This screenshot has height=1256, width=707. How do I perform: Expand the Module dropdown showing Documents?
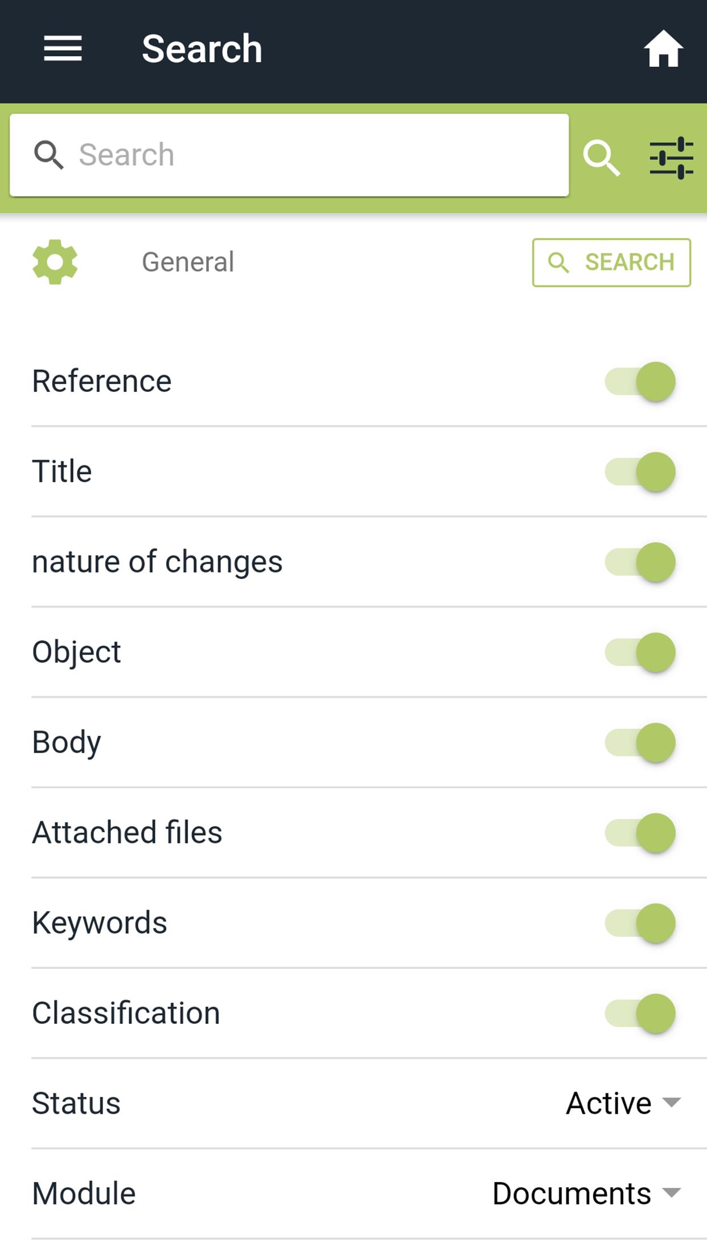[x=586, y=1193]
